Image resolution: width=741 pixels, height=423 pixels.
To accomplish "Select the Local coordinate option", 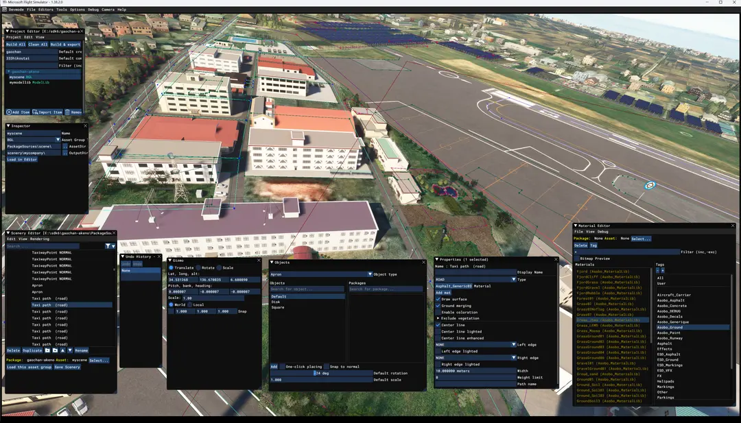I will tap(190, 304).
